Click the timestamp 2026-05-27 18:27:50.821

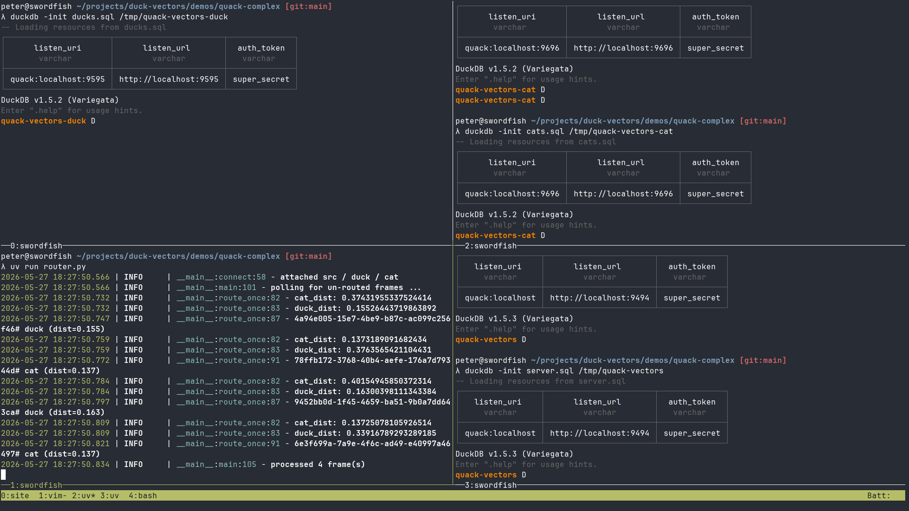tap(55, 443)
